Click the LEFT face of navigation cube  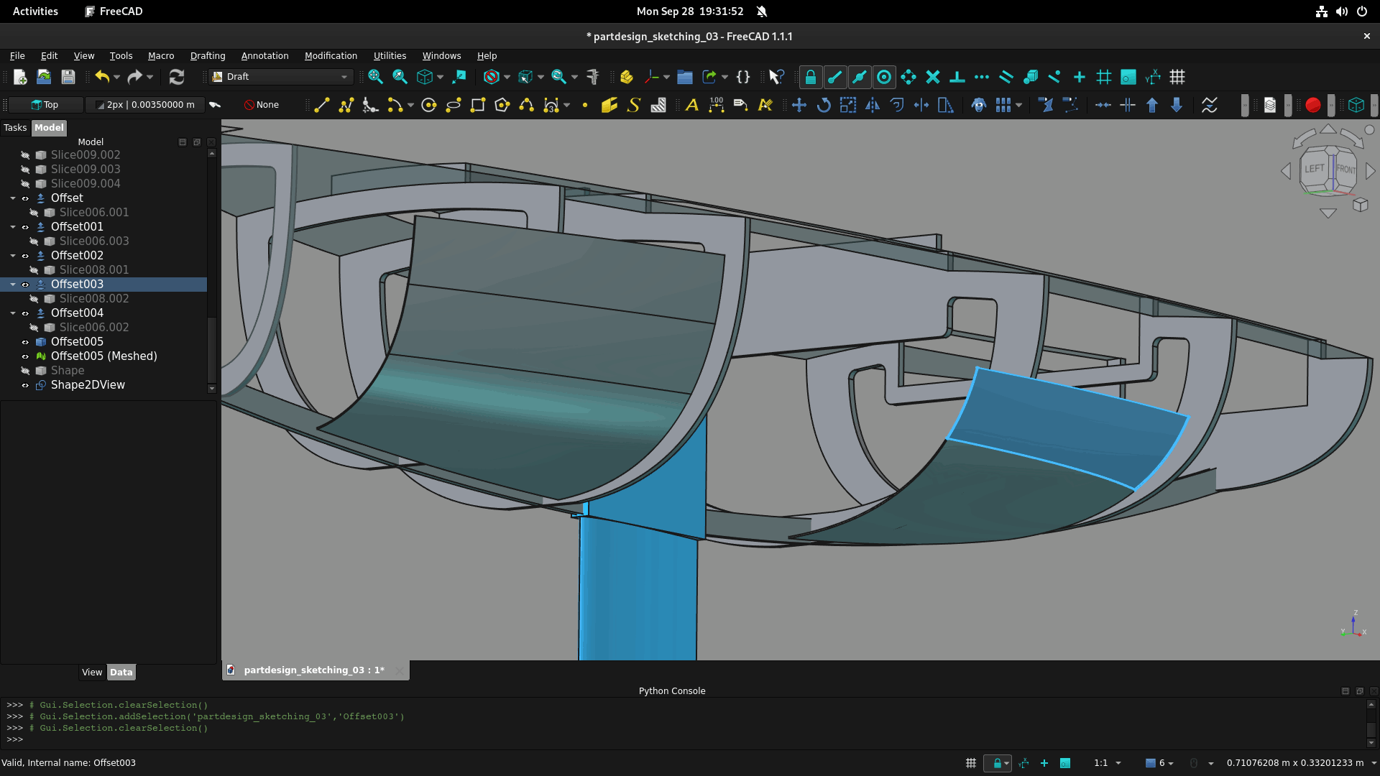(x=1314, y=169)
